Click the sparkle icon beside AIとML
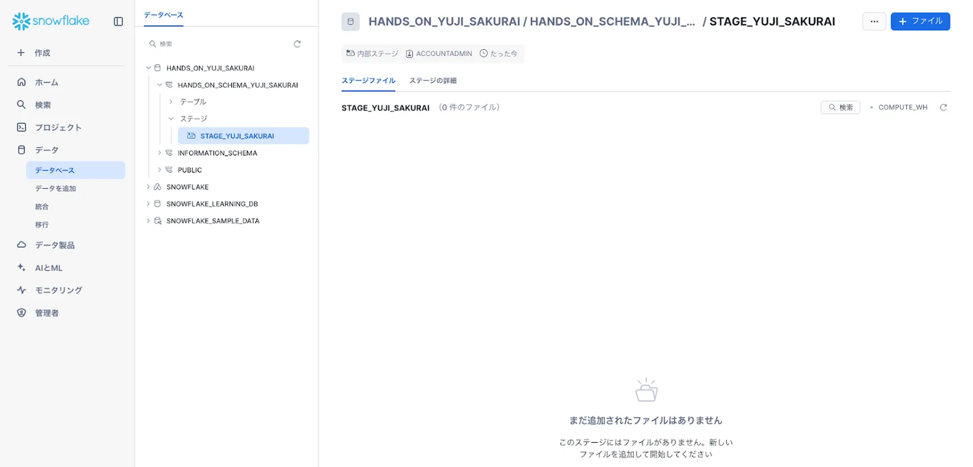The width and height of the screenshot is (973, 467). 22,267
